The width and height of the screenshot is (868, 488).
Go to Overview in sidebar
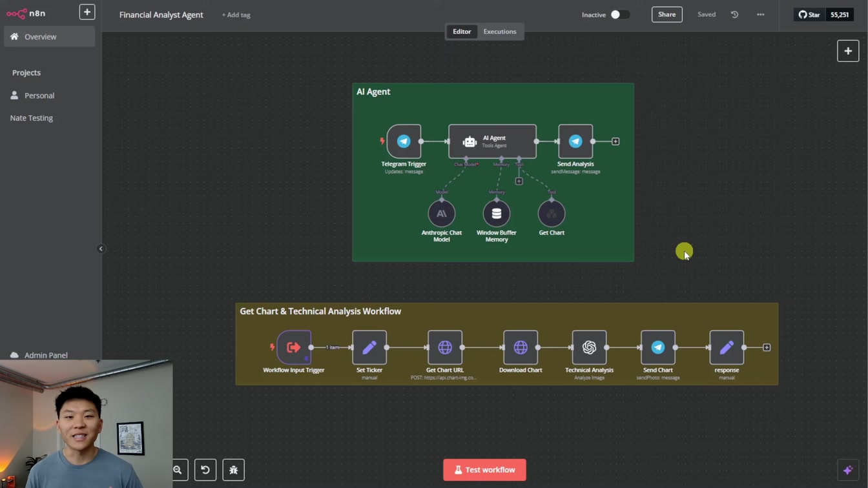click(49, 37)
